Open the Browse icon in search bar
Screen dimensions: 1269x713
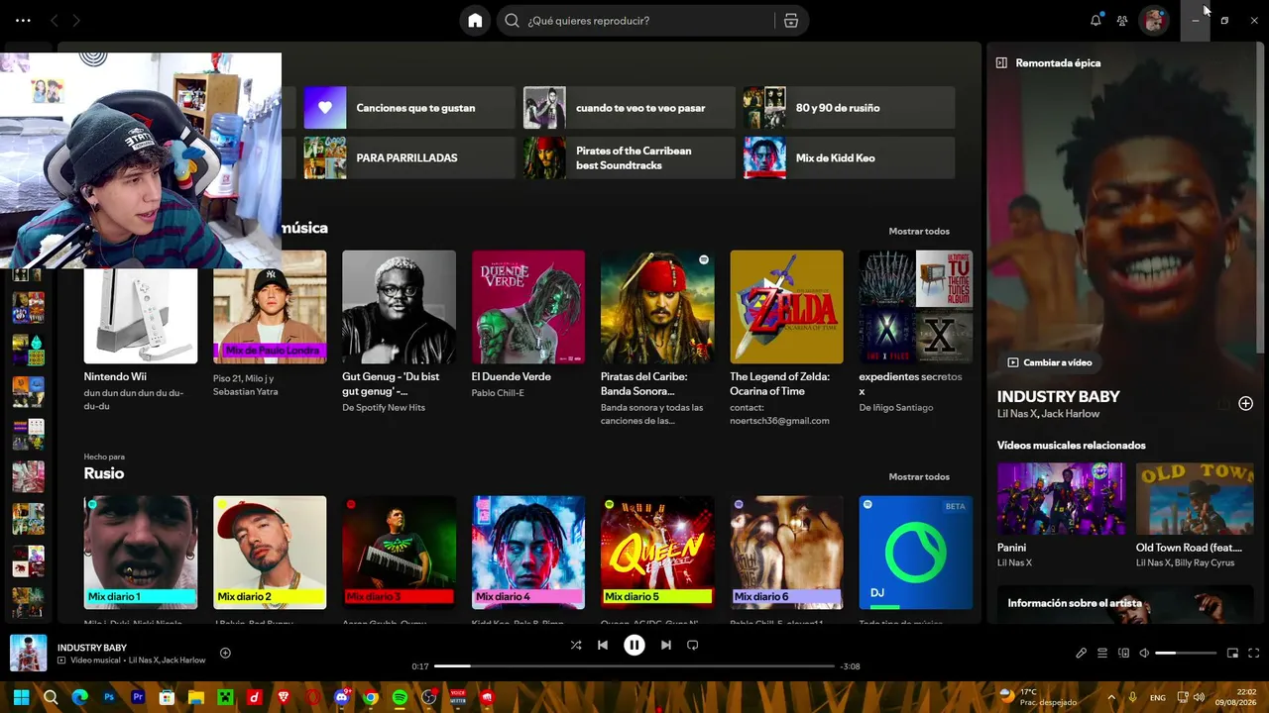coord(790,21)
